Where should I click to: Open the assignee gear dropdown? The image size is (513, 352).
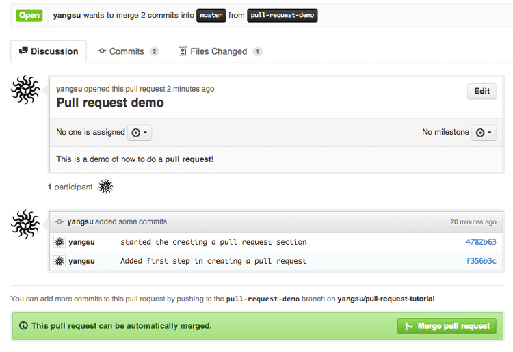[x=140, y=133]
